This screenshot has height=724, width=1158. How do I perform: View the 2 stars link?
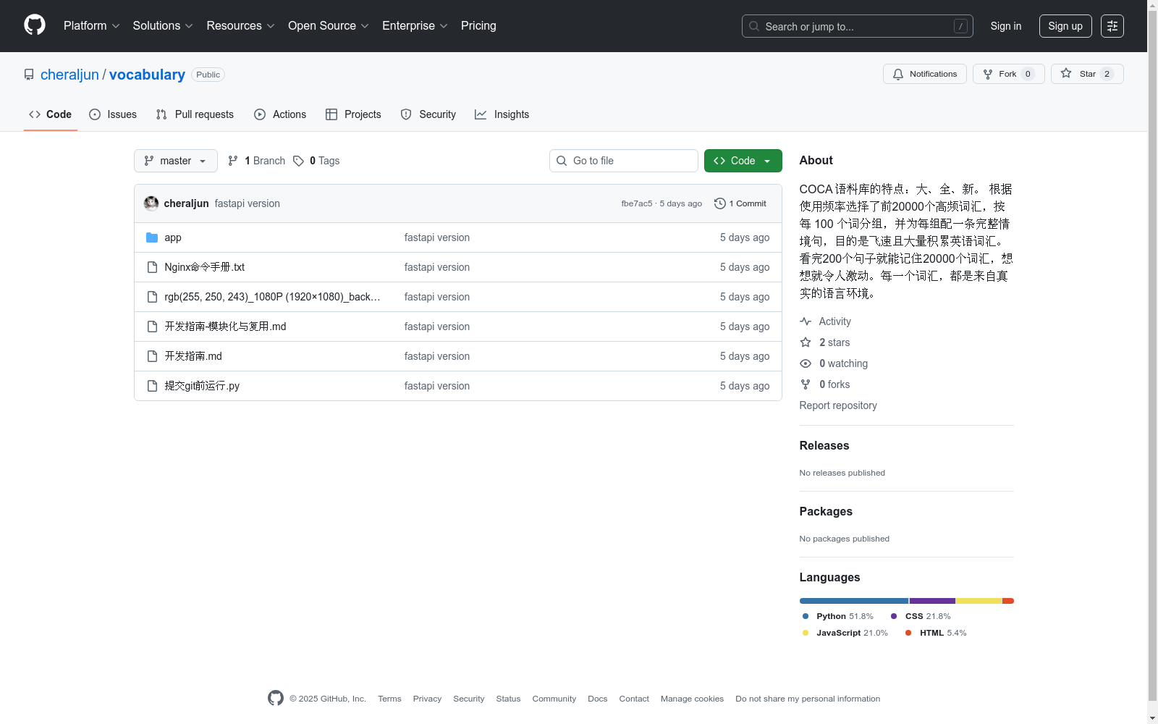coord(825,342)
